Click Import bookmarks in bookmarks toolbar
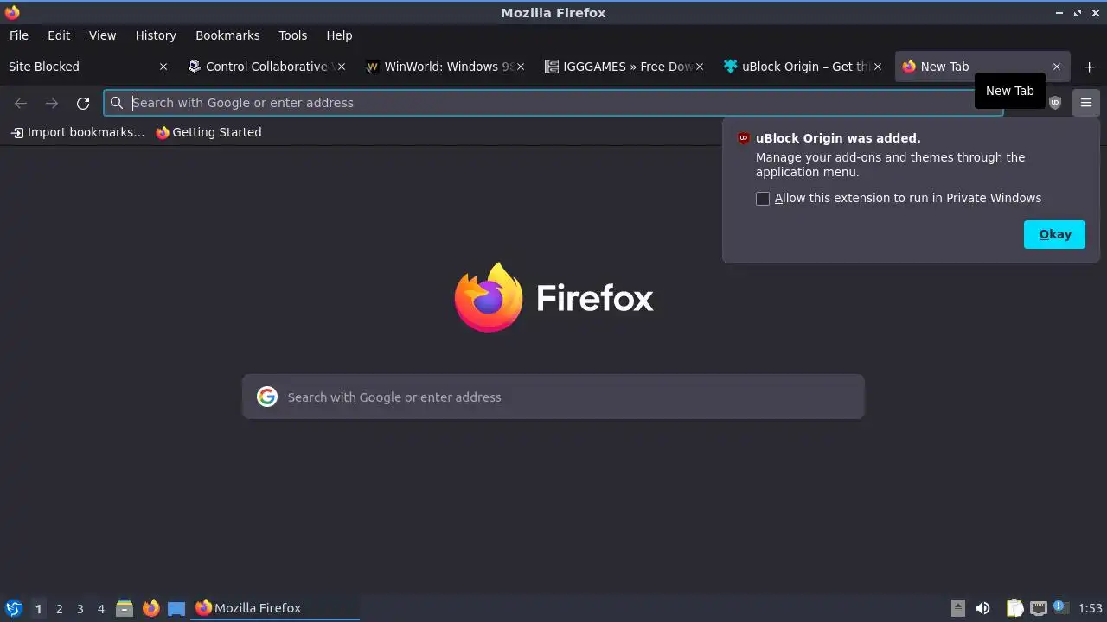 tap(78, 132)
